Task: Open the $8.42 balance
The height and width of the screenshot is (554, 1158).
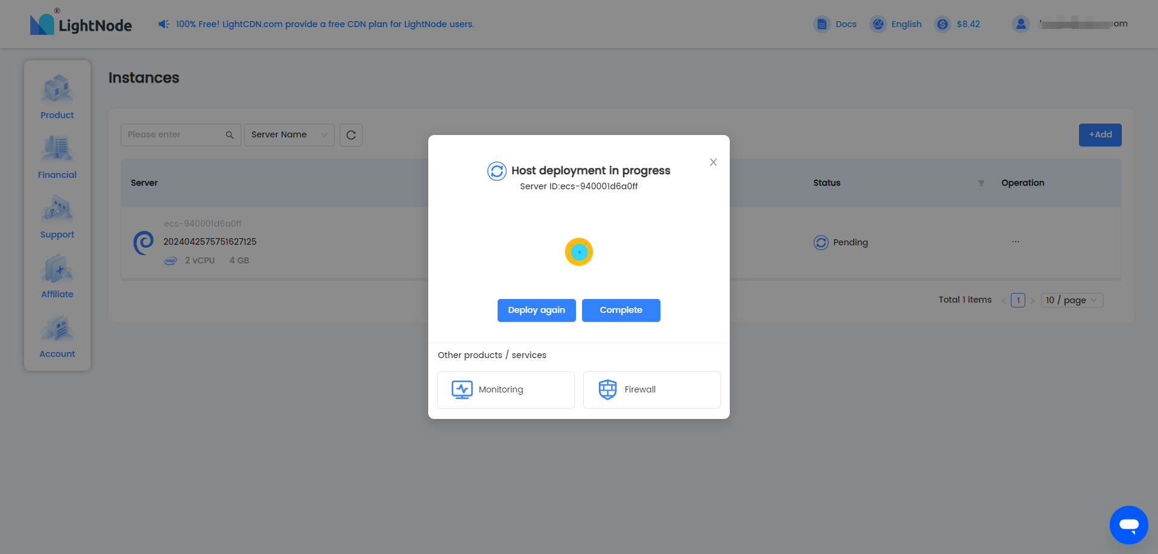Action: 968,24
